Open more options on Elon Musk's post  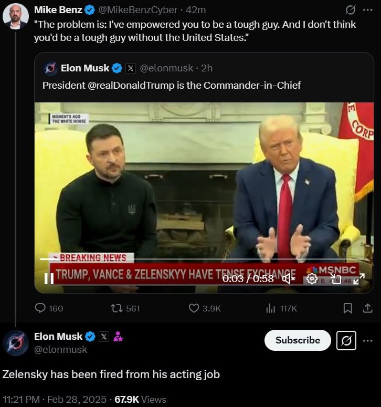(367, 340)
